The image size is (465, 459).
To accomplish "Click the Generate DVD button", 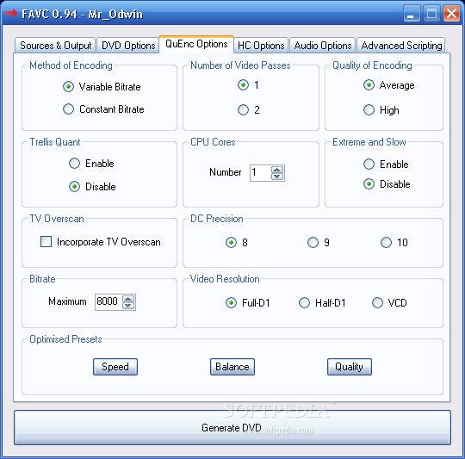I will (x=232, y=428).
